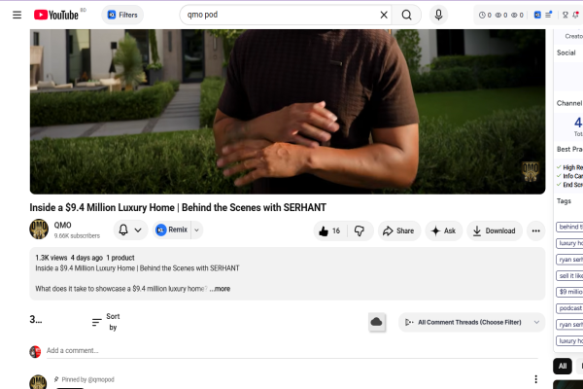Open the vidIQ Filters button

click(x=122, y=15)
